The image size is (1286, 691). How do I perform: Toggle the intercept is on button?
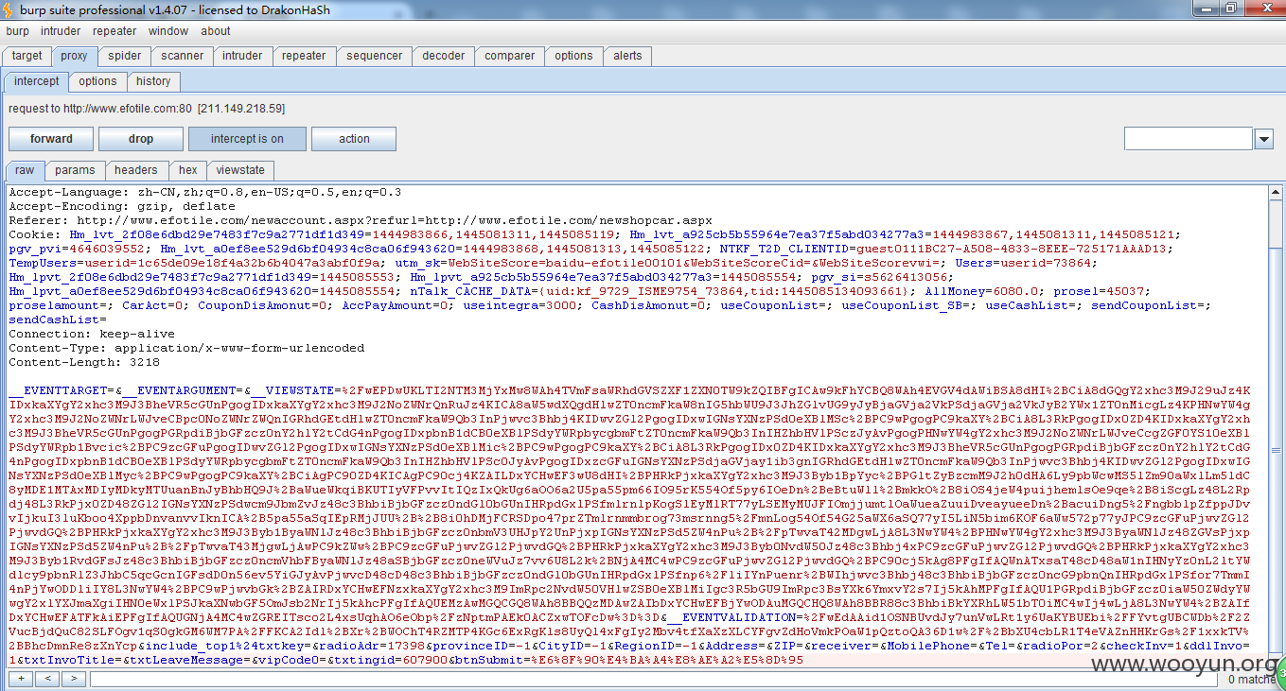click(247, 139)
